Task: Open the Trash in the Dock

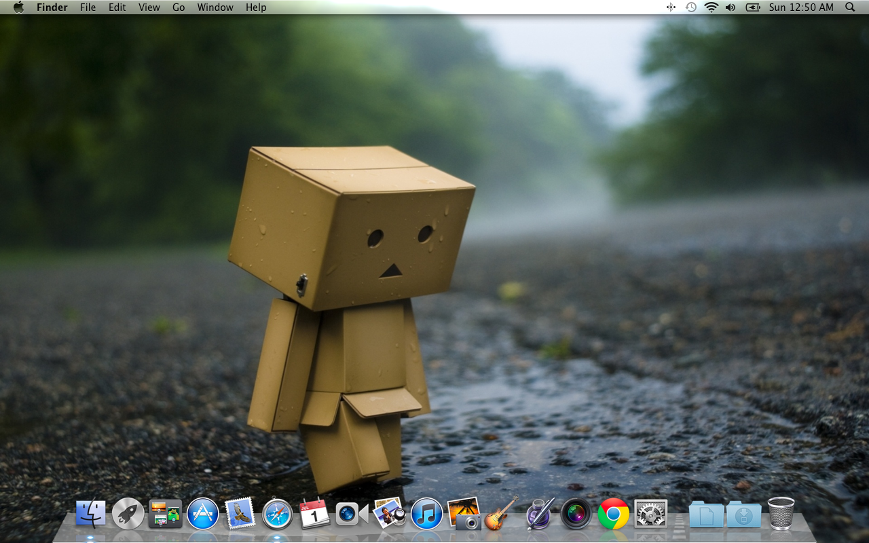Action: coord(781,513)
